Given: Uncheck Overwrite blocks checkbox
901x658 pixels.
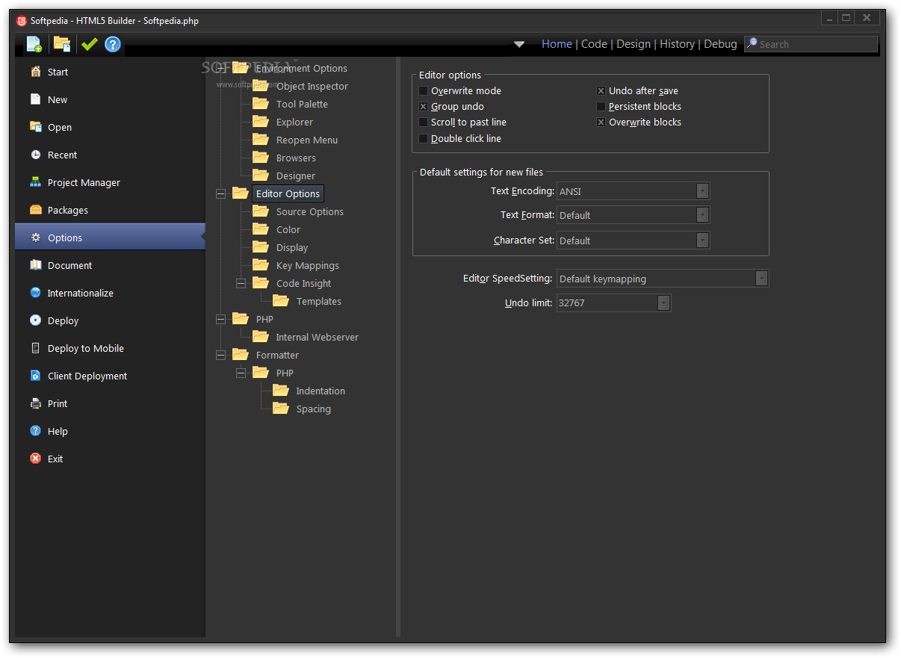Looking at the screenshot, I should coord(601,122).
